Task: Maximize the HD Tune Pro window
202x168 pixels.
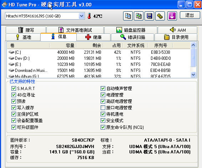Action: [190, 5]
